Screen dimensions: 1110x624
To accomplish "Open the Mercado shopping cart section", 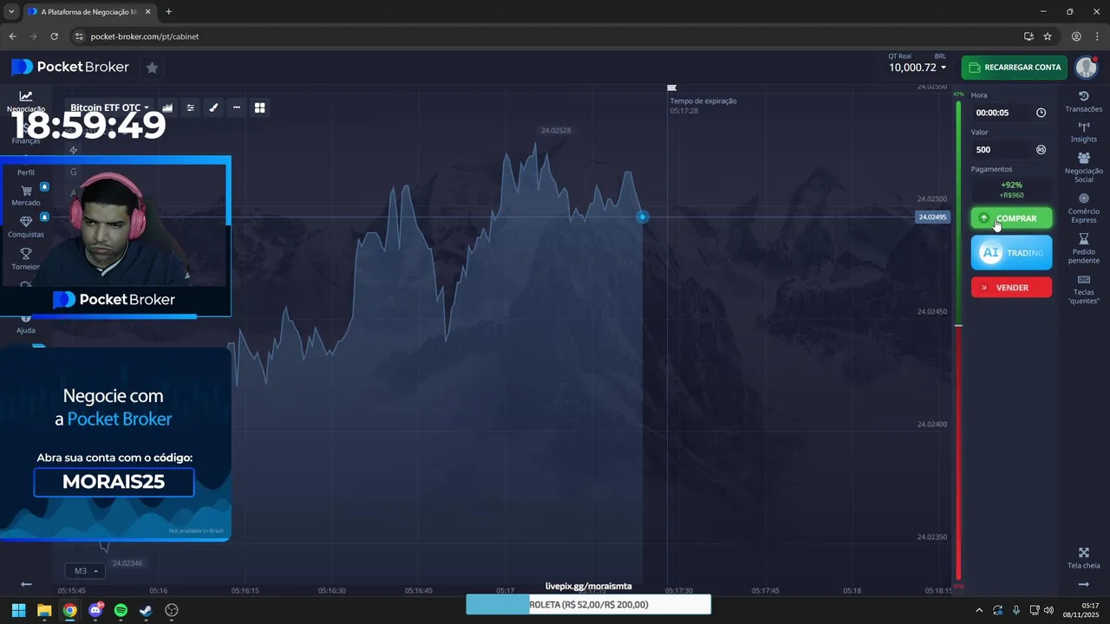I will (x=26, y=195).
